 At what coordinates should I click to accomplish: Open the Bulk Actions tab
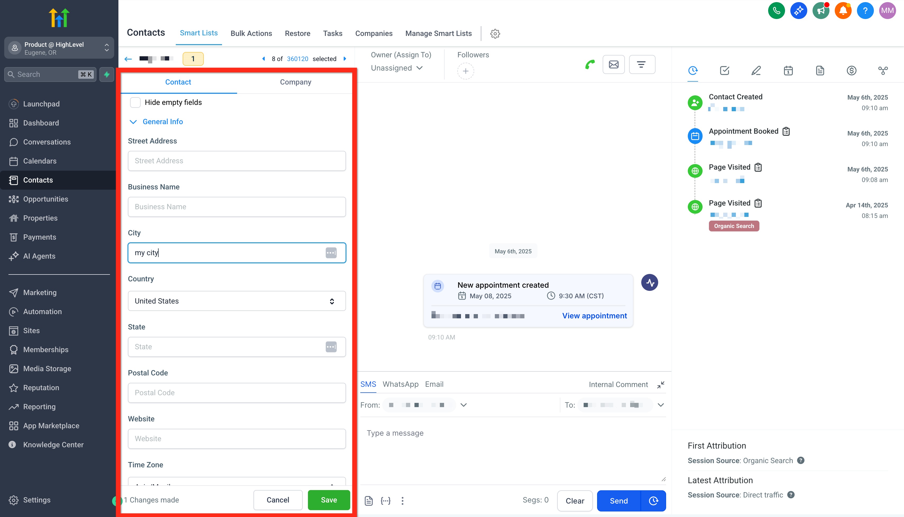coord(251,33)
